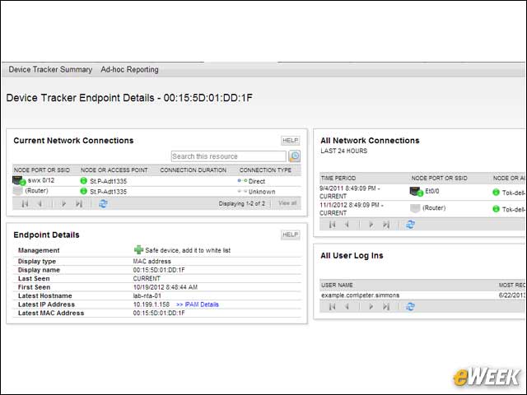527x395 pixels.
Task: Click the Display name MAC value
Action: coord(159,270)
